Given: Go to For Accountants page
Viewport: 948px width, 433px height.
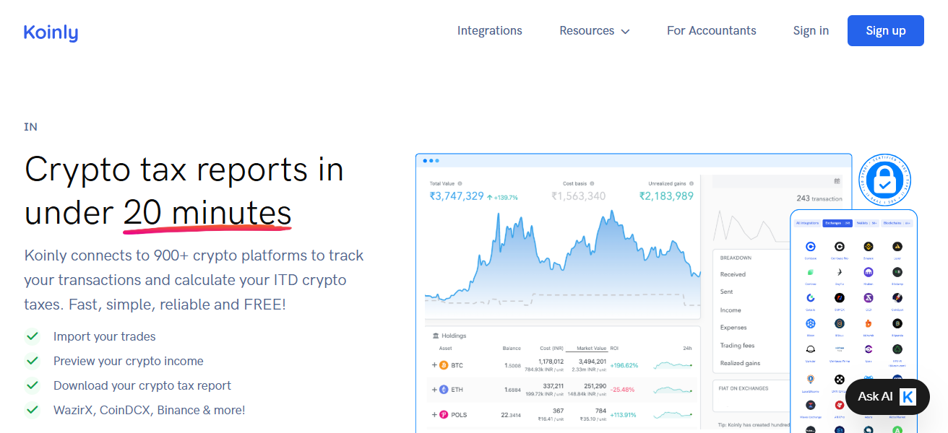Looking at the screenshot, I should (x=711, y=31).
